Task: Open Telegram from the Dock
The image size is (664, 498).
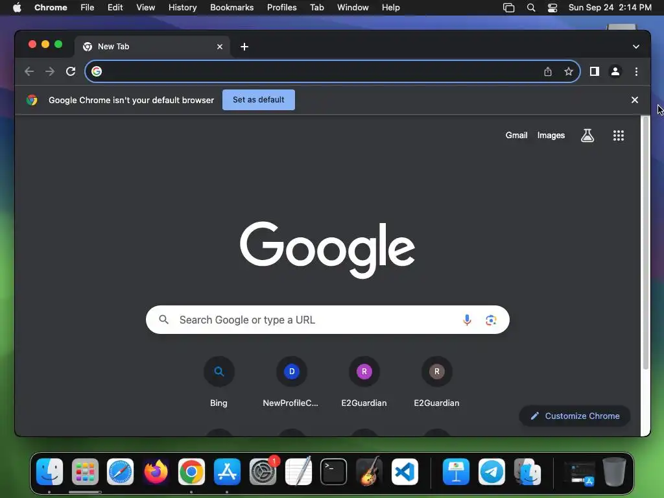Action: click(x=492, y=472)
